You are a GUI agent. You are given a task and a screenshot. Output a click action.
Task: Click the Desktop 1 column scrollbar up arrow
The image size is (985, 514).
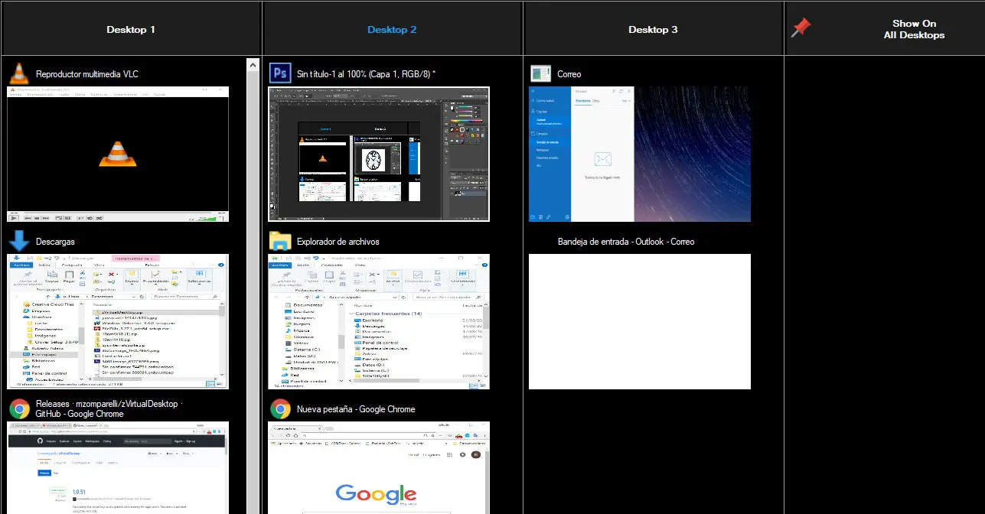click(x=253, y=65)
